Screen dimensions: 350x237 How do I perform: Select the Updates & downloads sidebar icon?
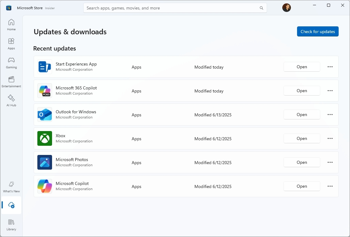[11, 205]
